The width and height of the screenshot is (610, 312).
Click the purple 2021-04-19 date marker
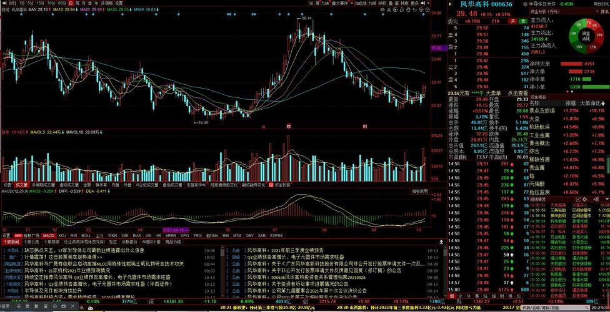point(176,230)
